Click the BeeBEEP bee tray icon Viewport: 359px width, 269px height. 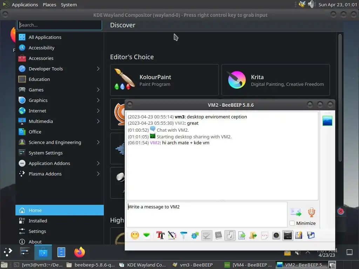tap(302, 4)
